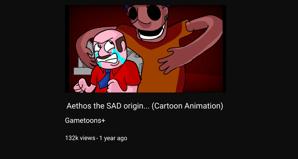Click the "1 year ago" upload date
The width and height of the screenshot is (298, 159).
[113, 138]
